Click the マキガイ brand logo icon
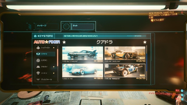The image size is (187, 105). [x=38, y=67]
